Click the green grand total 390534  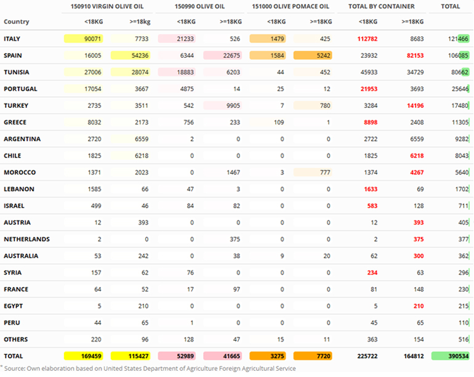pos(451,356)
